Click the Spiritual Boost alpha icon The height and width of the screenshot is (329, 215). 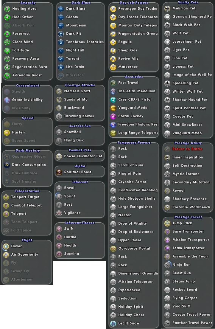pos(59,172)
